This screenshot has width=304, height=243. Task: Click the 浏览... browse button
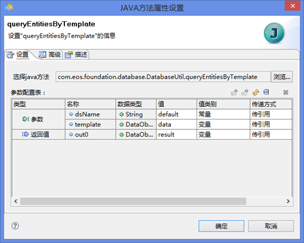[x=282, y=77]
